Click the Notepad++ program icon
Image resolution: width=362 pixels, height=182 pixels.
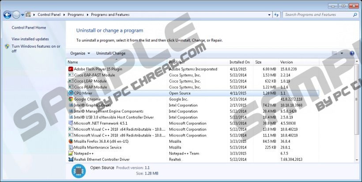71,153
